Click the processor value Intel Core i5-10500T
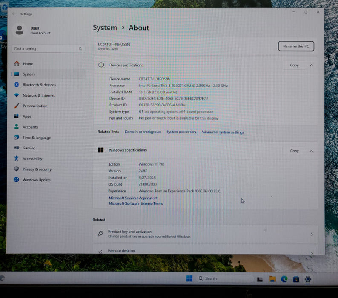Screen dimensions: 338x298 (183, 86)
